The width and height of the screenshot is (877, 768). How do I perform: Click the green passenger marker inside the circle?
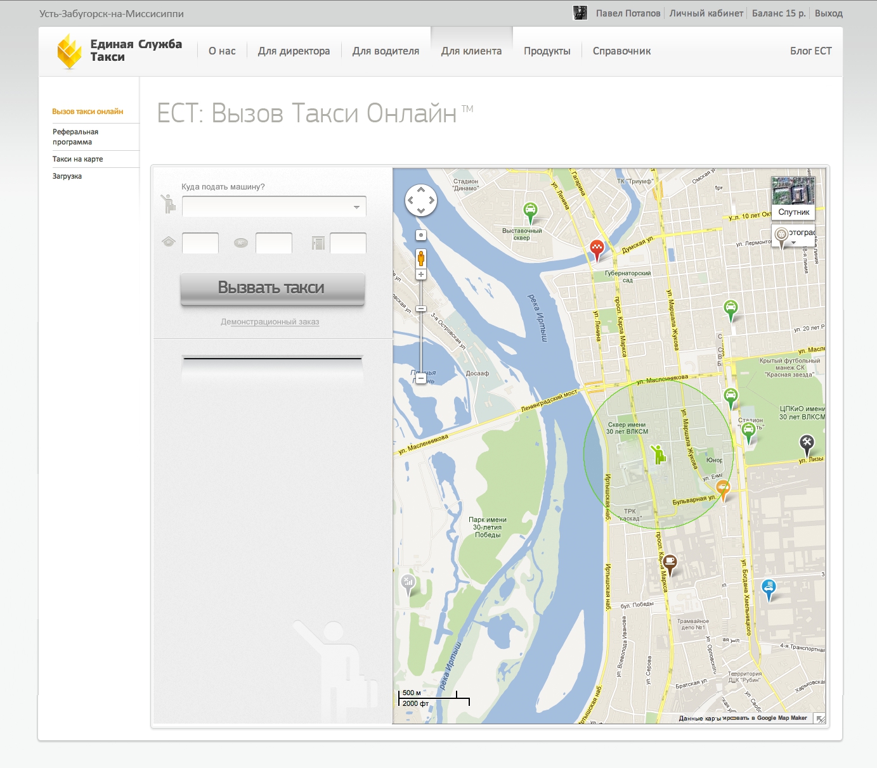tap(658, 453)
